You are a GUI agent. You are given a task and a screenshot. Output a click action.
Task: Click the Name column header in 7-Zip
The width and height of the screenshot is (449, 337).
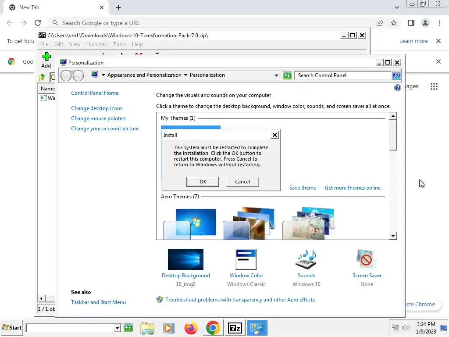(47, 89)
